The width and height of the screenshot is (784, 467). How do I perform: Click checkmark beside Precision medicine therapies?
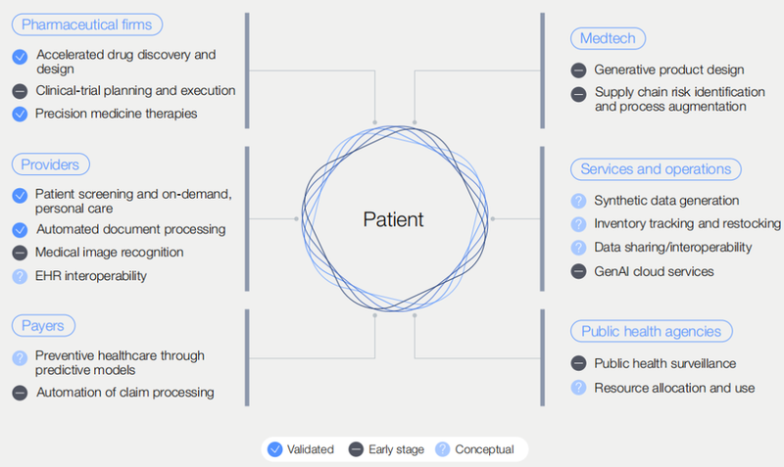(20, 114)
